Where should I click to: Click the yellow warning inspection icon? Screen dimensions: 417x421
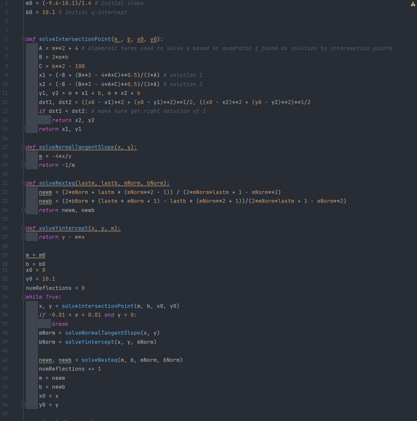pyautogui.click(x=413, y=4)
